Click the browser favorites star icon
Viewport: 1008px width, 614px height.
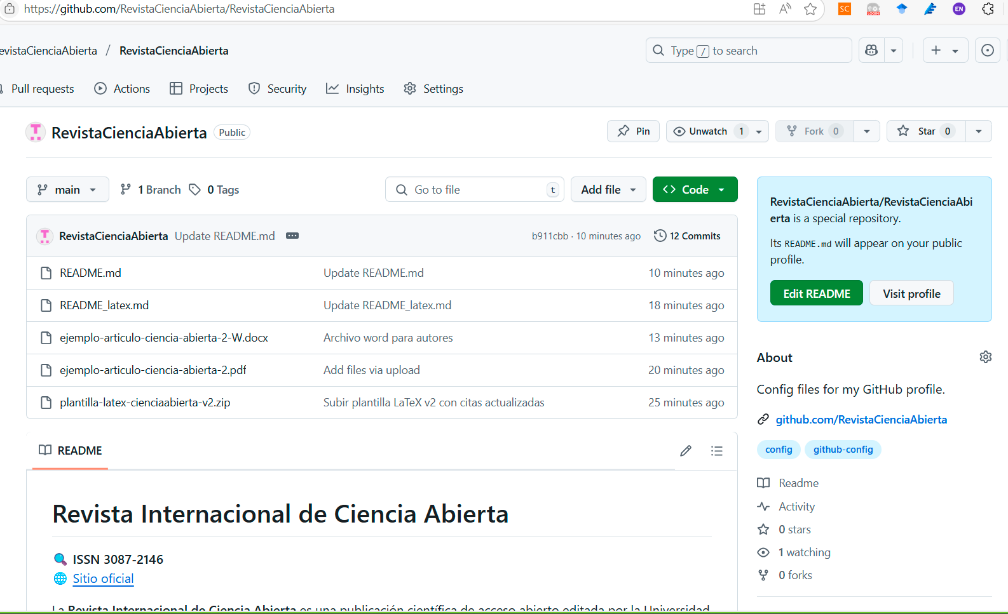[x=810, y=9]
